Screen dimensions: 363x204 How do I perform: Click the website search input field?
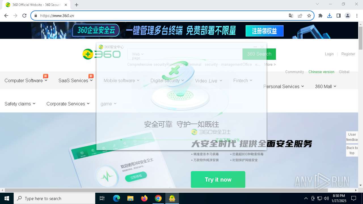(193, 54)
